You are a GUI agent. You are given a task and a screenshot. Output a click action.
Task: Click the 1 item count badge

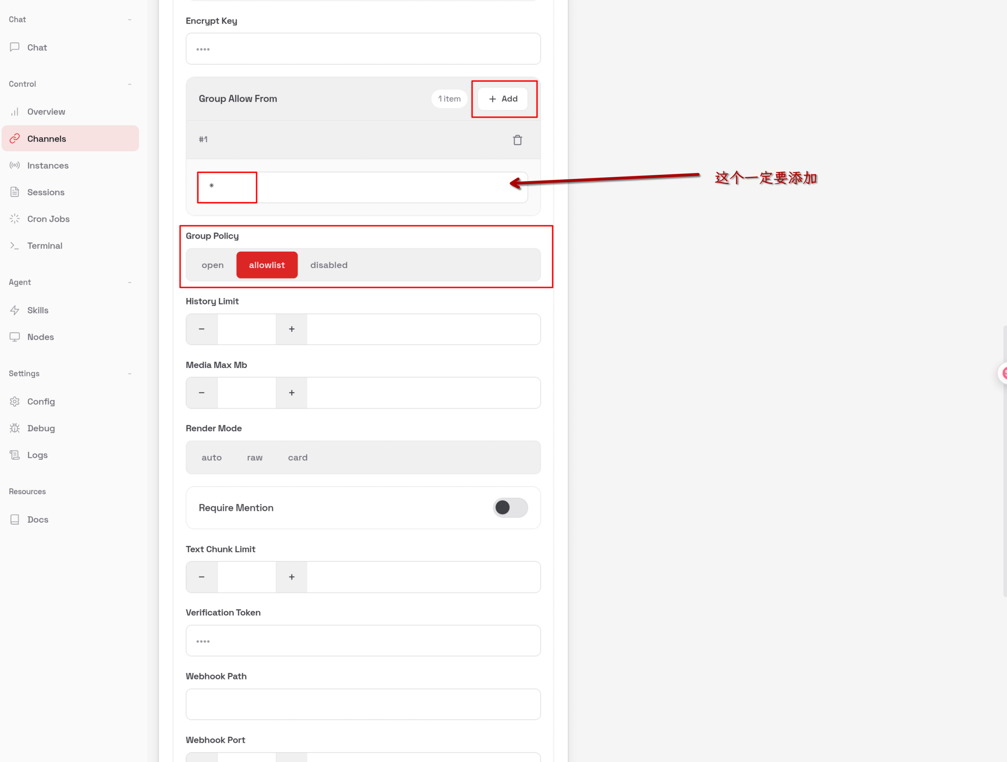[x=449, y=99]
